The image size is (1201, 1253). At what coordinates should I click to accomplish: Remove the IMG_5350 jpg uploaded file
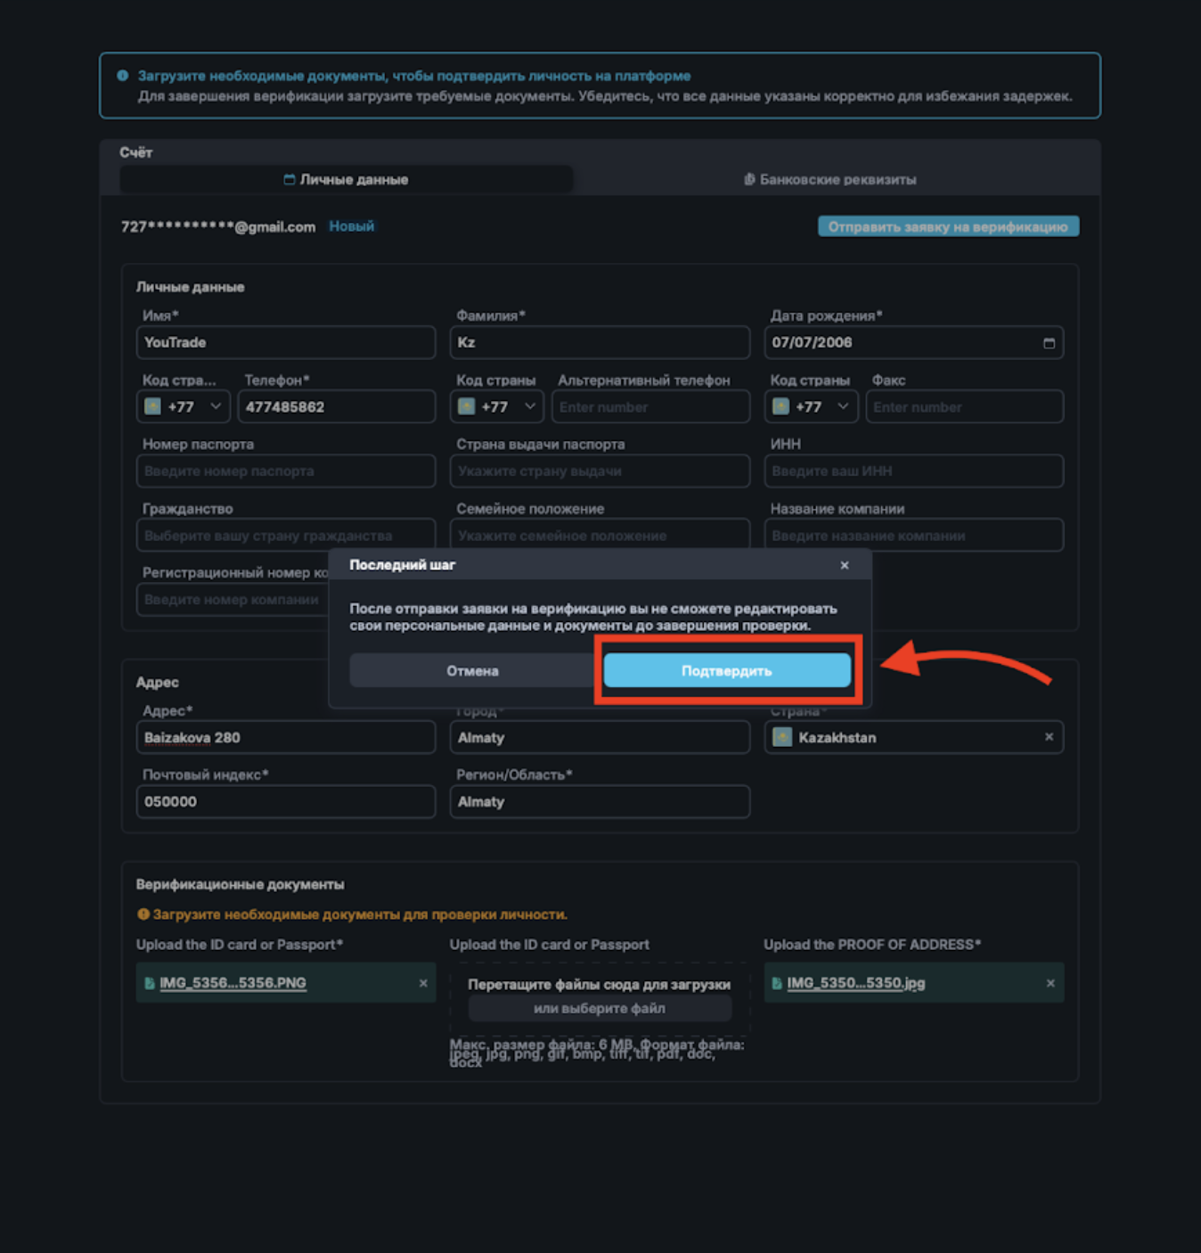coord(1050,983)
